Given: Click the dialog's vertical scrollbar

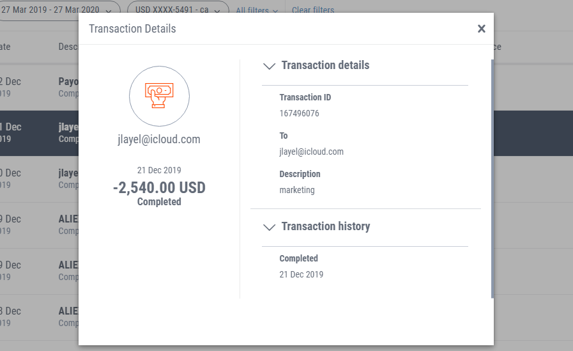Looking at the screenshot, I should (493, 178).
